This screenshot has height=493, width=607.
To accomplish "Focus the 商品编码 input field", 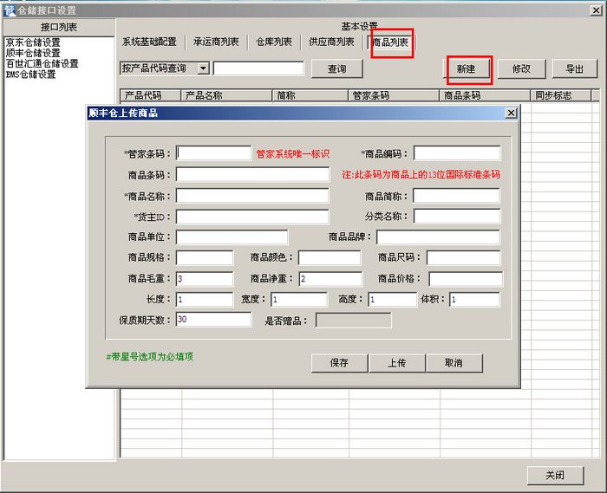I will coord(457,153).
